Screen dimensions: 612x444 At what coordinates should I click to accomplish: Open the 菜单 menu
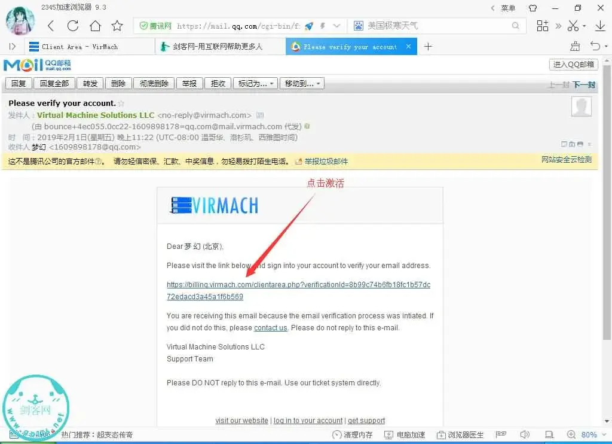tap(508, 8)
